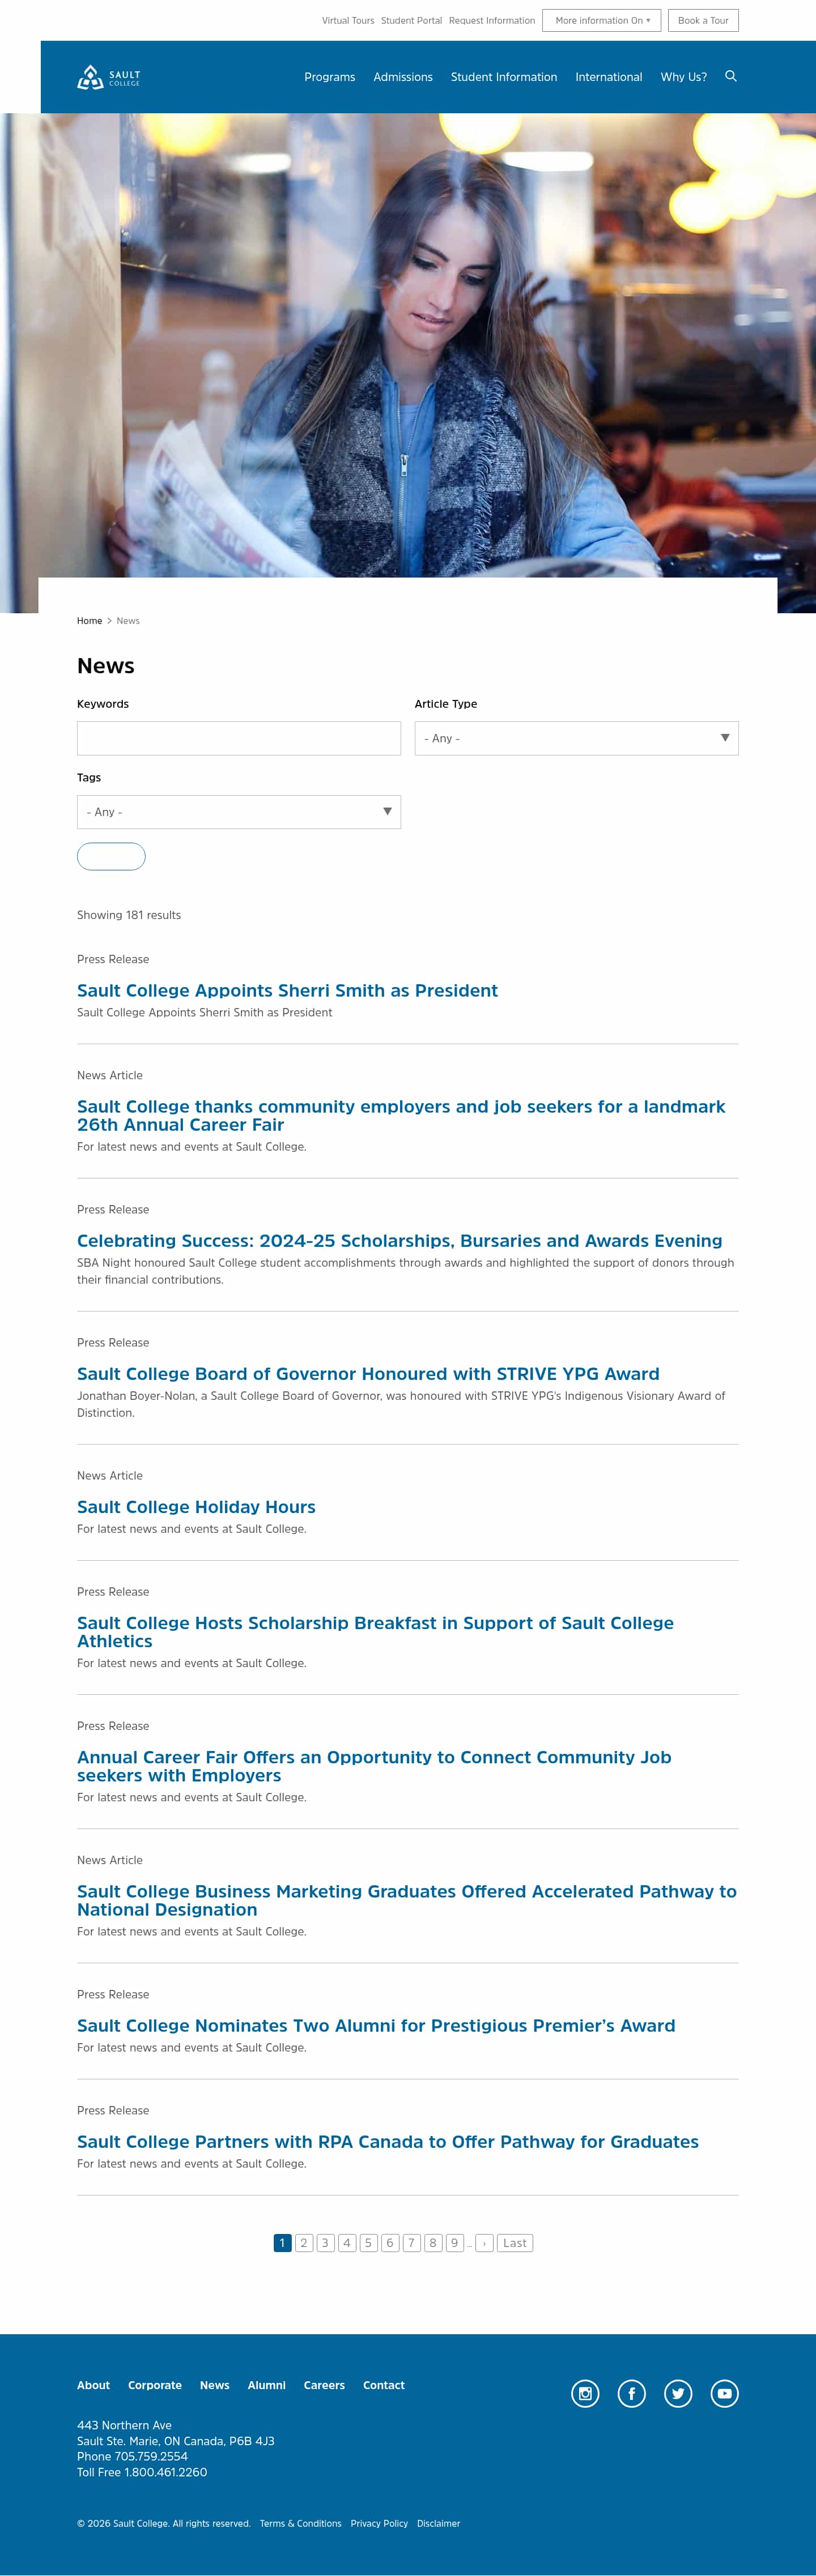816x2576 pixels.
Task: Open the YouTube icon in footer
Action: tap(725, 2393)
